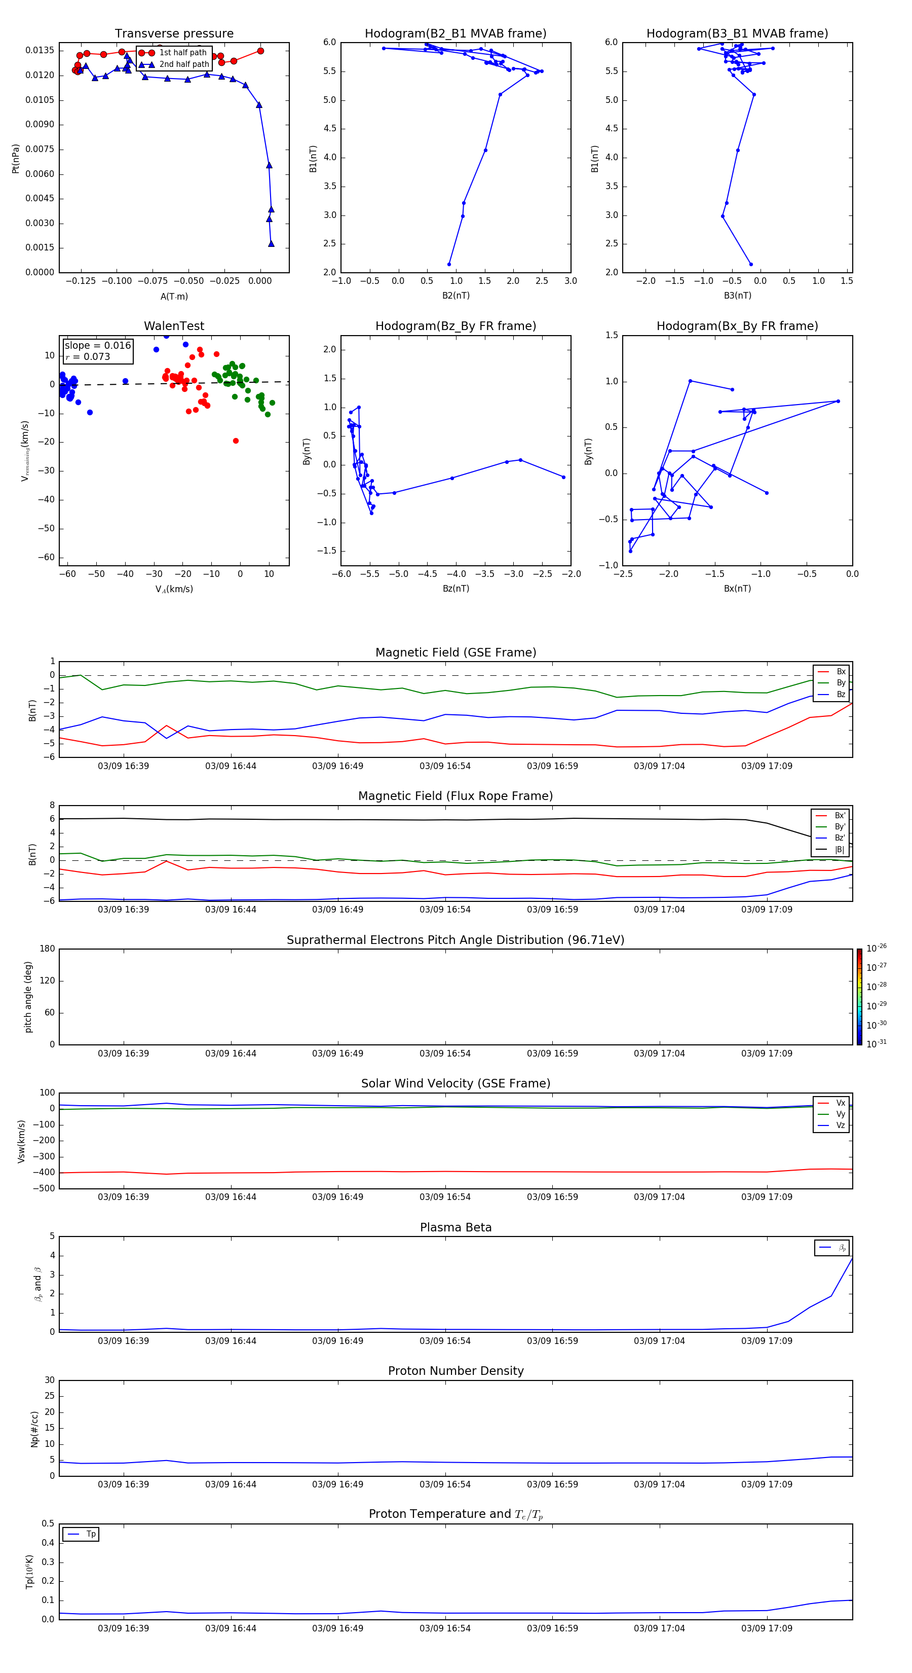Select the "Solar Wind Velocity (GSE Frame)" title
The width and height of the screenshot is (912, 1673).
coord(455,1084)
